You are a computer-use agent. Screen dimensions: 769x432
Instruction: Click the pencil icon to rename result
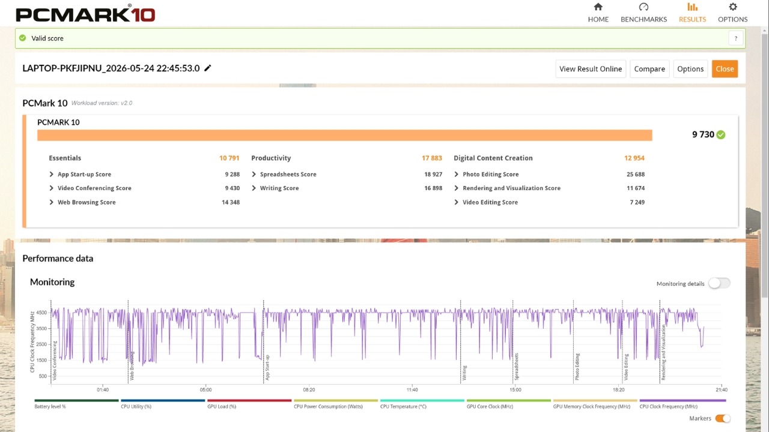pyautogui.click(x=208, y=68)
